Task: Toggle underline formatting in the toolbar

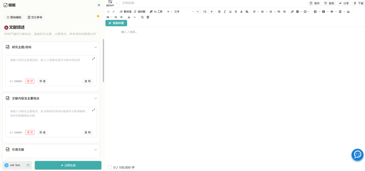Action: (230, 12)
